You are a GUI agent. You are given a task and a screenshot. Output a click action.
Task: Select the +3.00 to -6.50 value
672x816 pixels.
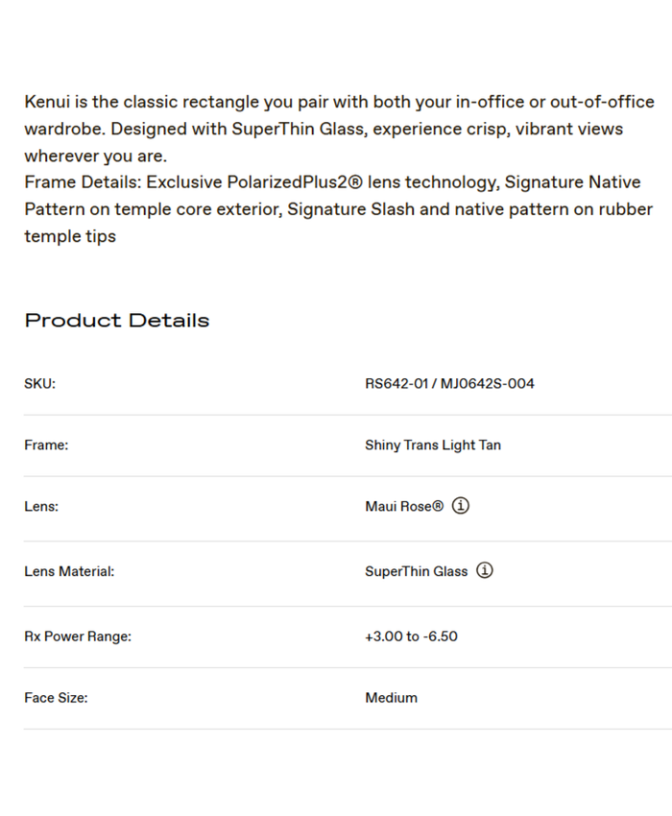coord(411,636)
